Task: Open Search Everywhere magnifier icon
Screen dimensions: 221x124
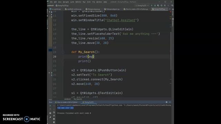Action: pos(172,6)
